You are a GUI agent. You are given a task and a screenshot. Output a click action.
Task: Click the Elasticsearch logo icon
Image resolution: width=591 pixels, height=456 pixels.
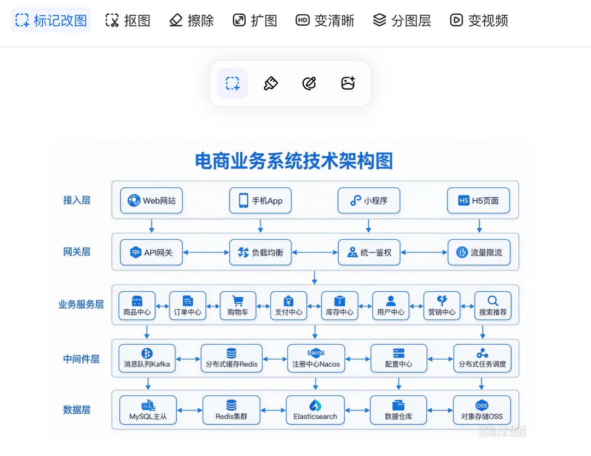pyautogui.click(x=315, y=405)
